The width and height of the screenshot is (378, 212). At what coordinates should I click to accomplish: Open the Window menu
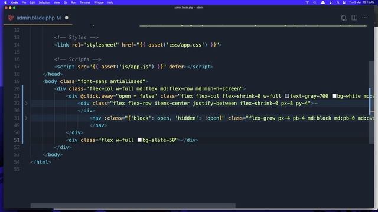tap(99, 2)
